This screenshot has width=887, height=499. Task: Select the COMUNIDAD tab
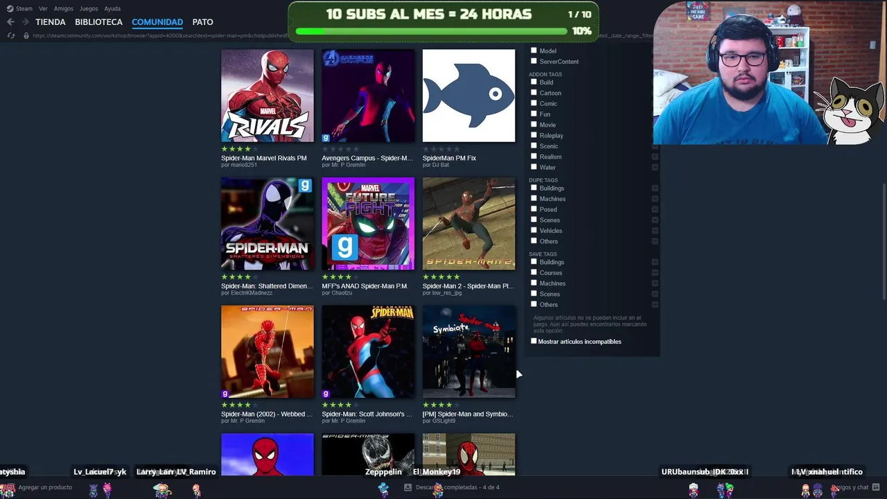(x=157, y=22)
